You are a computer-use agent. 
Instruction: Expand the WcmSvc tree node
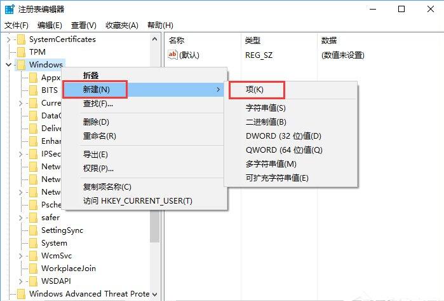pyautogui.click(x=20, y=256)
